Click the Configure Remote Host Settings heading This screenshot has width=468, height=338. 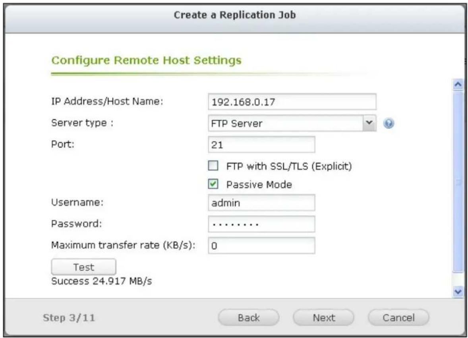point(146,60)
